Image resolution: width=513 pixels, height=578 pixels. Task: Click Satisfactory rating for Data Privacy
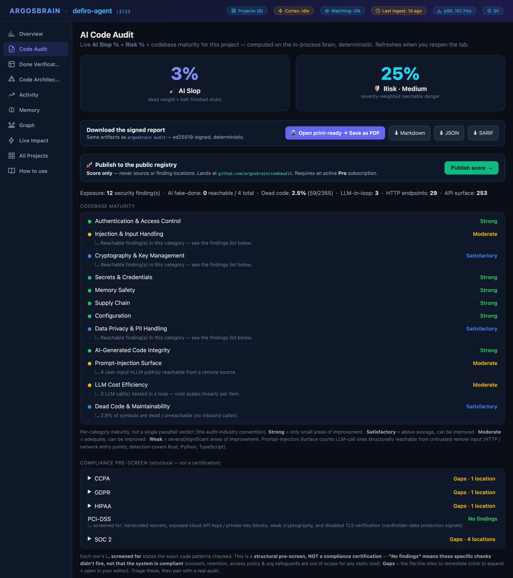[x=482, y=329]
